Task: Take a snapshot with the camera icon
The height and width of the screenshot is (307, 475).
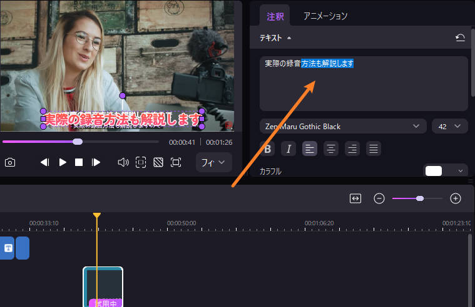Action: tap(10, 163)
